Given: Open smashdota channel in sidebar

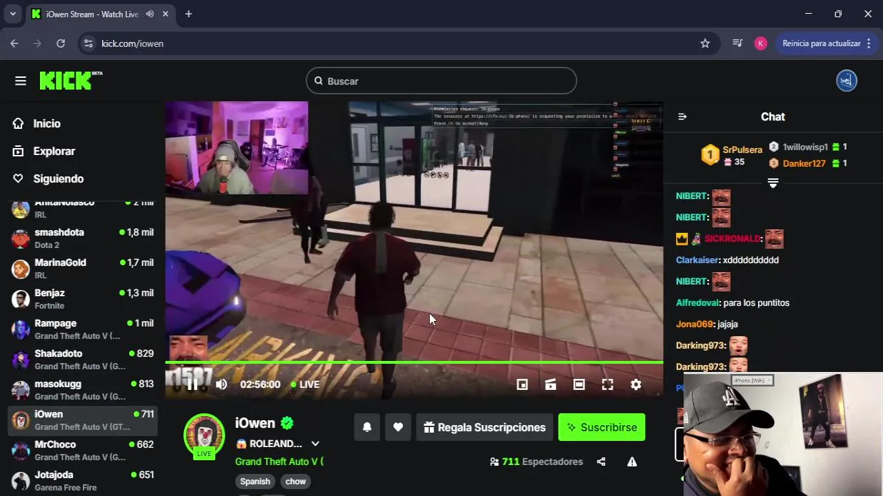Looking at the screenshot, I should (83, 238).
